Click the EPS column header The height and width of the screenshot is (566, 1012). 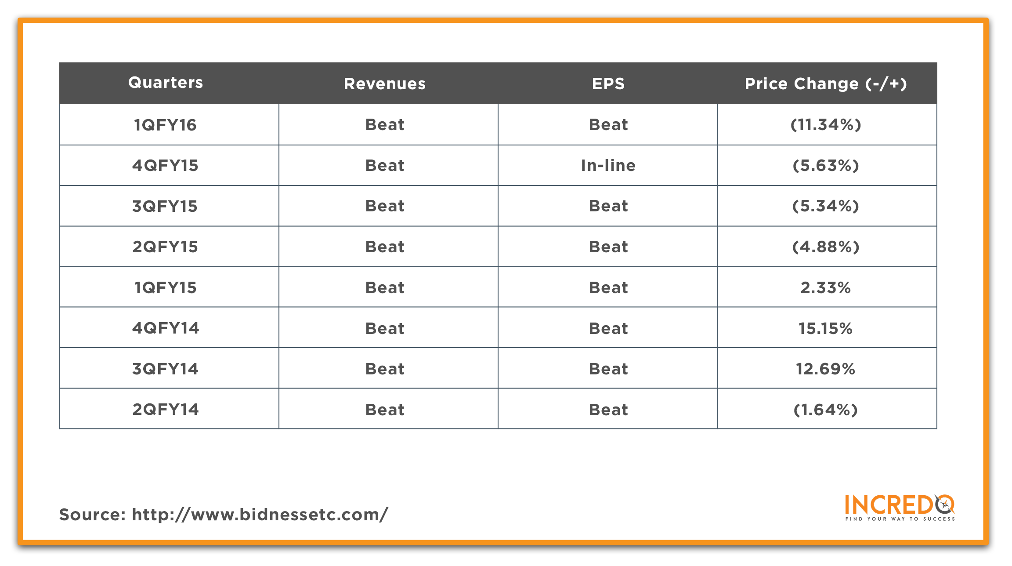point(608,83)
